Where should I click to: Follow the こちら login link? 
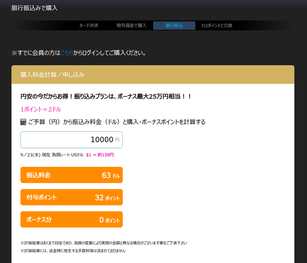66,53
